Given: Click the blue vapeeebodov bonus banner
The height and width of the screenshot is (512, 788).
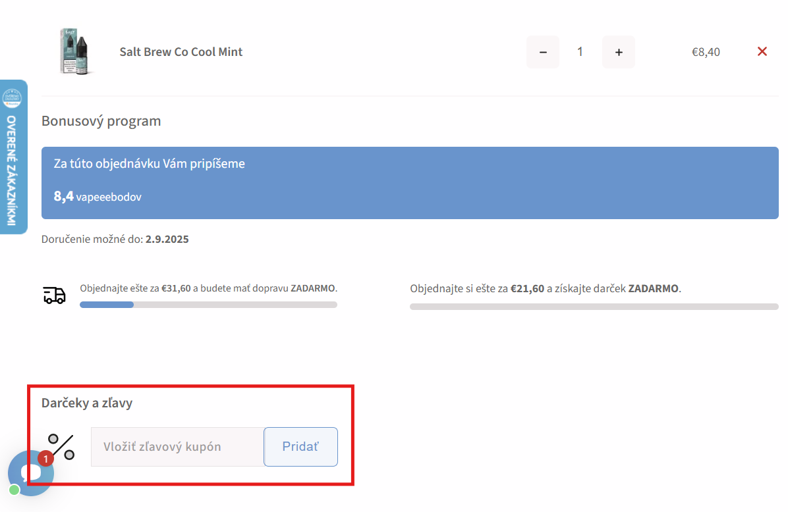Looking at the screenshot, I should pos(410,183).
